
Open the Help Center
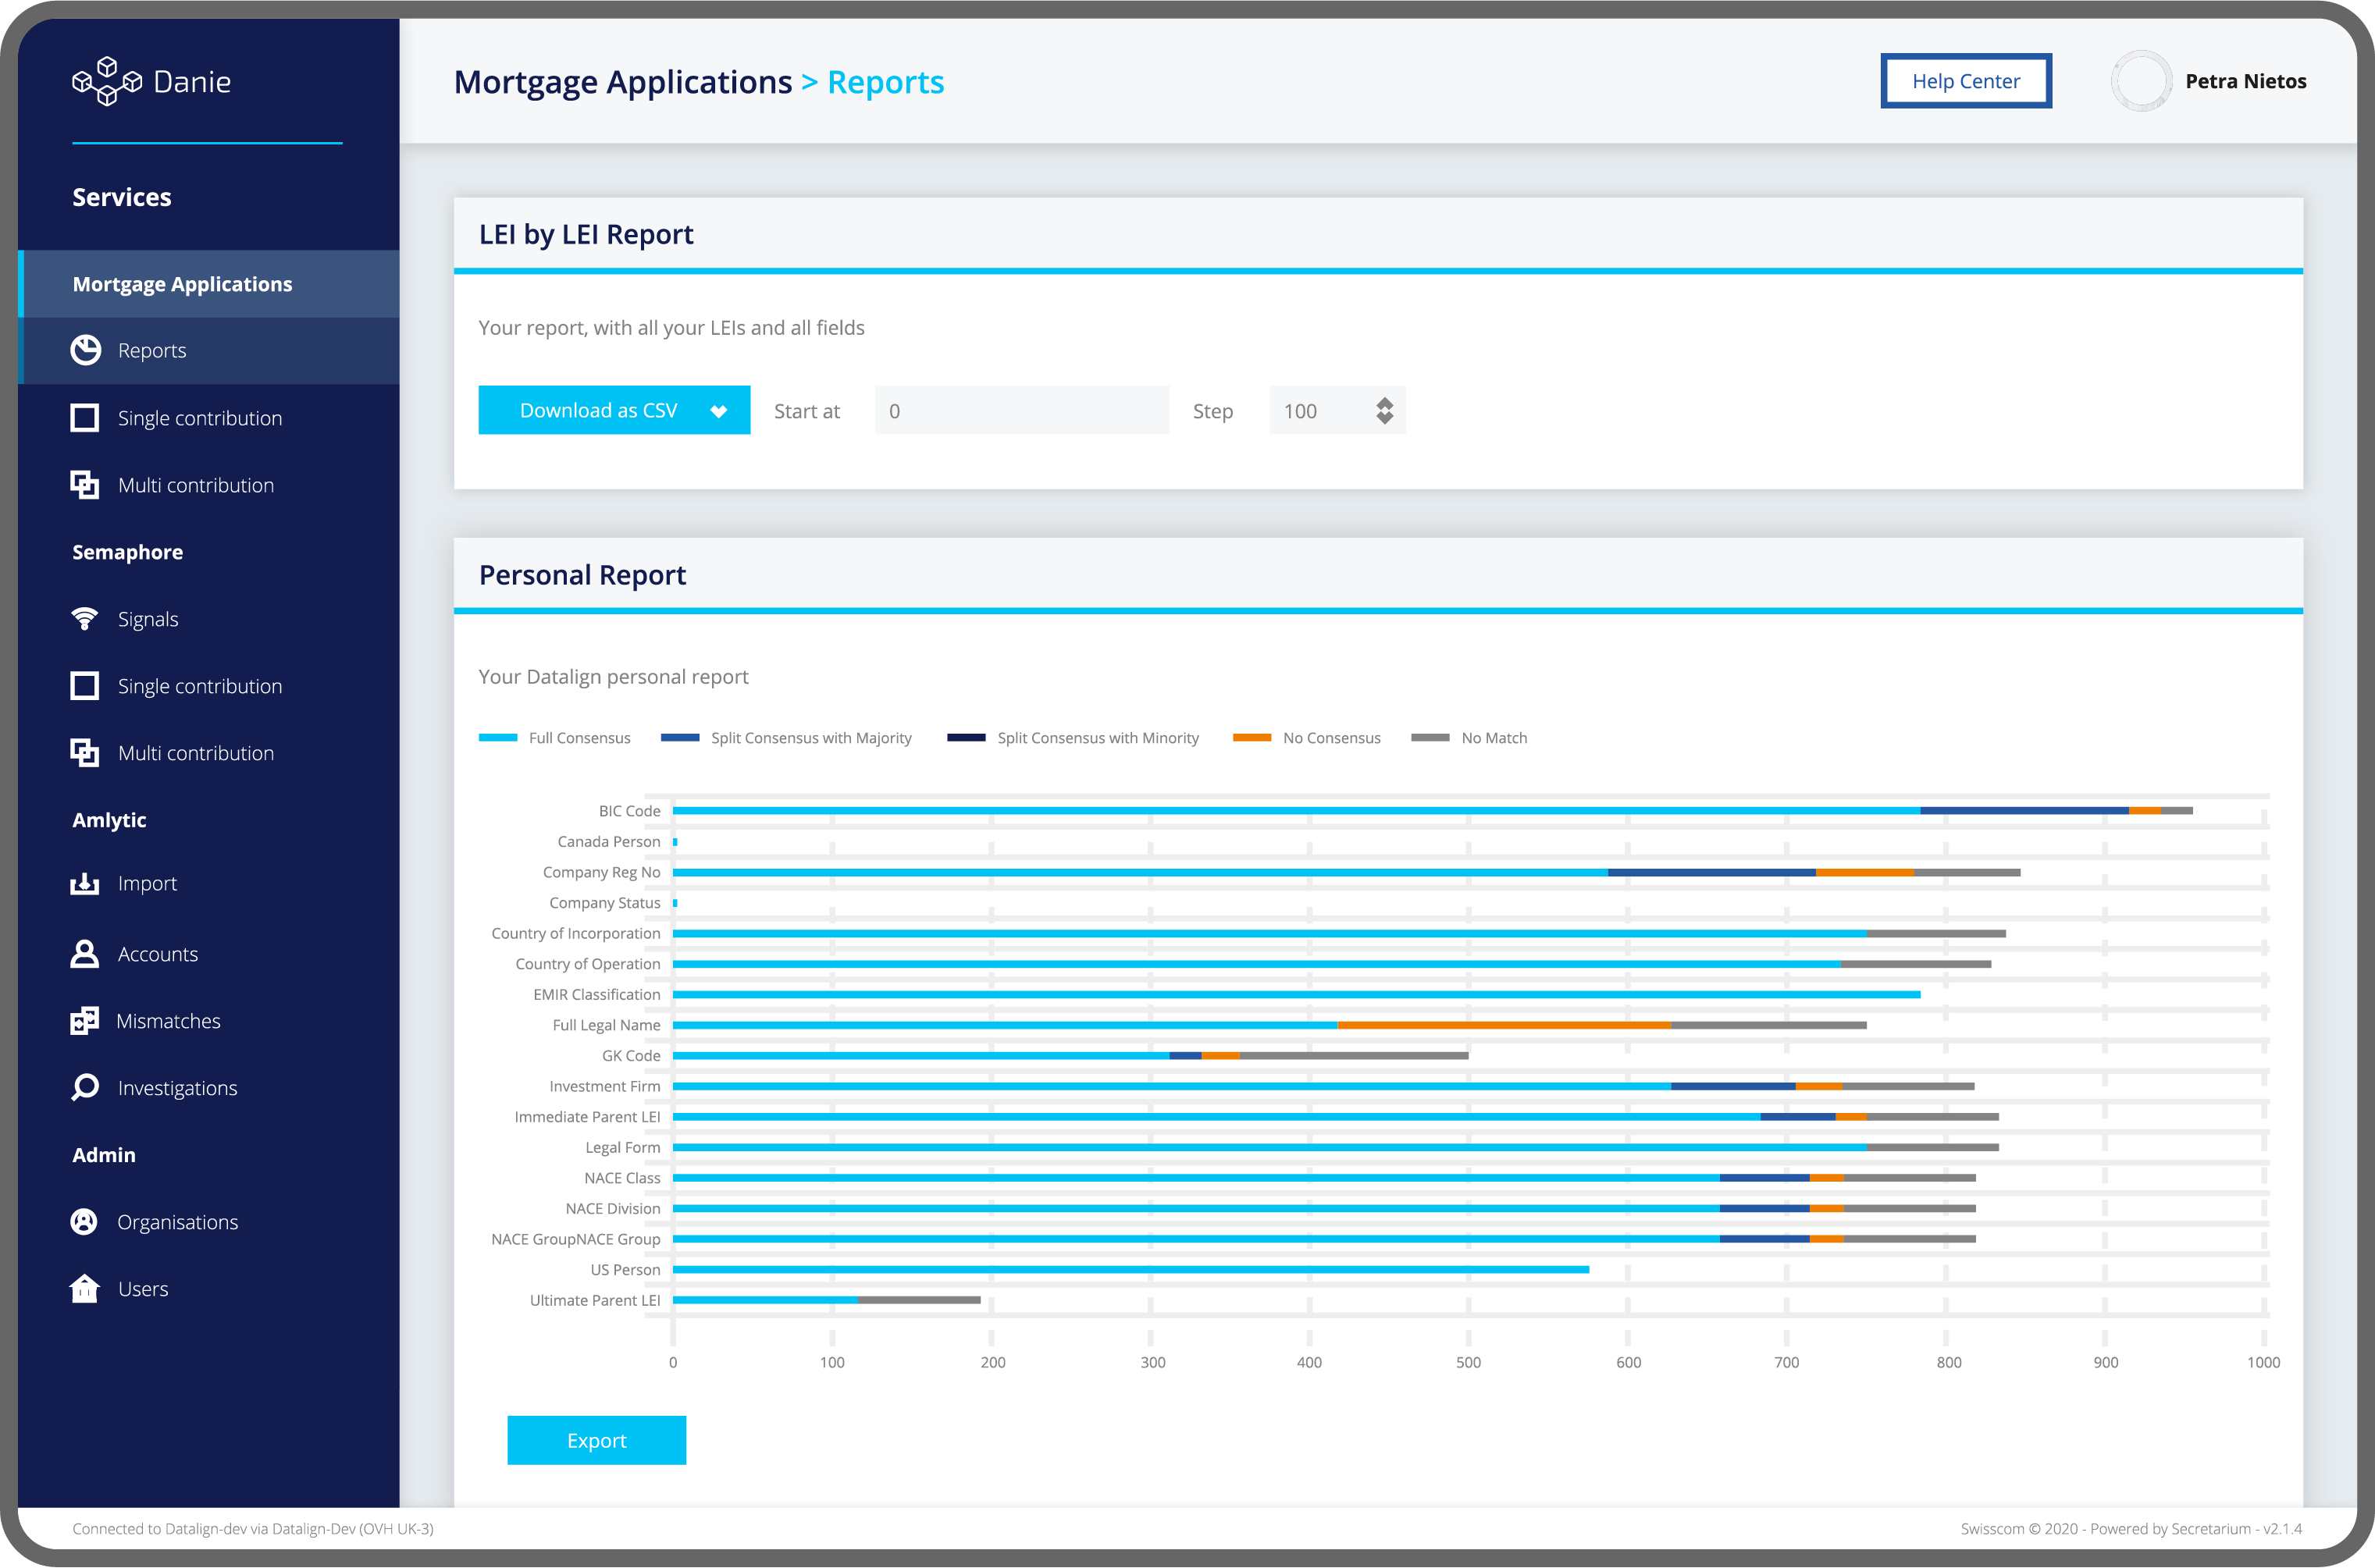[x=1966, y=81]
